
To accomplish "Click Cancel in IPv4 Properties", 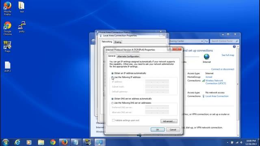I will coord(173,130).
